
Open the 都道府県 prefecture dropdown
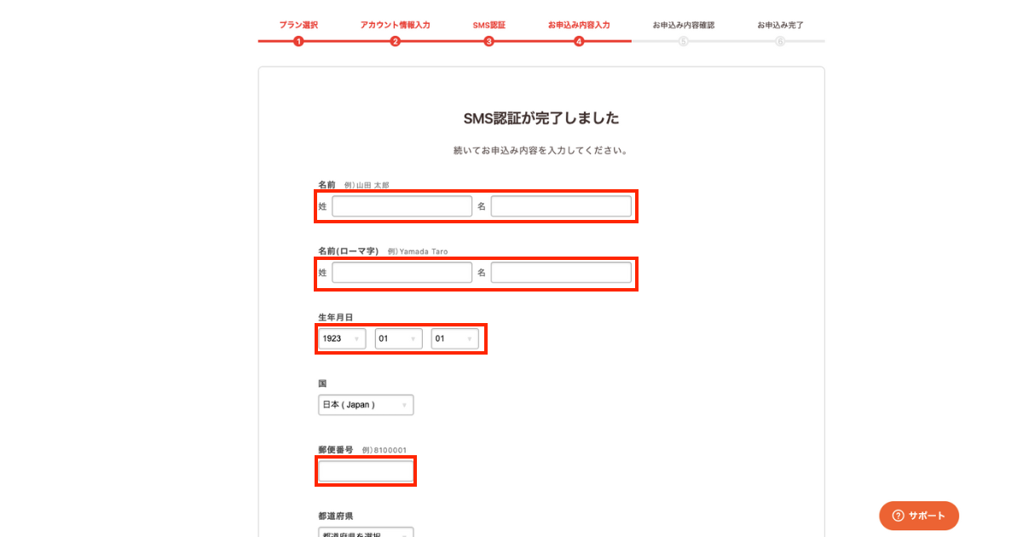coord(366,533)
